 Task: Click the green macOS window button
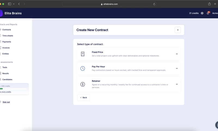pyautogui.click(x=3, y=4)
